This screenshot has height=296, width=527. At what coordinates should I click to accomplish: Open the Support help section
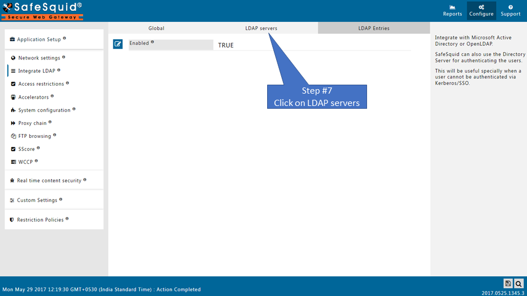[x=510, y=11]
